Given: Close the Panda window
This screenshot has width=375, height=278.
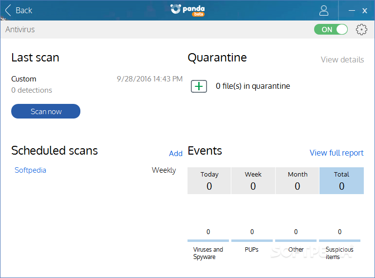Looking at the screenshot, I should coord(364,11).
